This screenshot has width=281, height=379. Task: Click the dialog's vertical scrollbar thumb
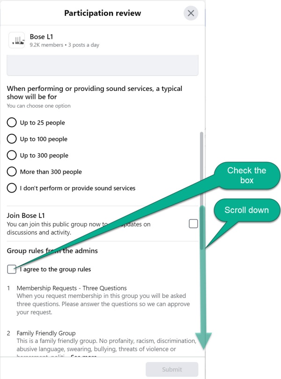click(202, 187)
